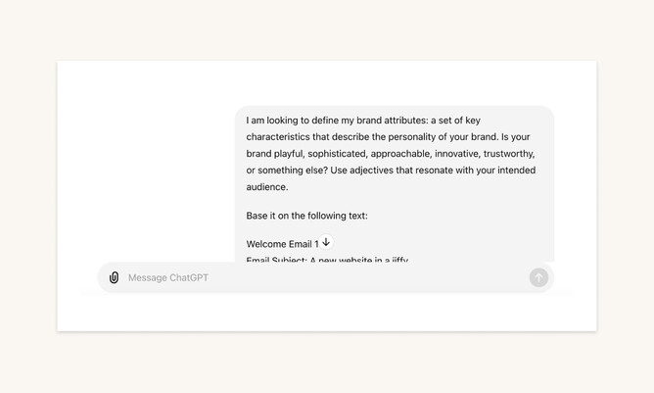Click the paperclip attach file icon
The width and height of the screenshot is (654, 393).
click(x=114, y=277)
